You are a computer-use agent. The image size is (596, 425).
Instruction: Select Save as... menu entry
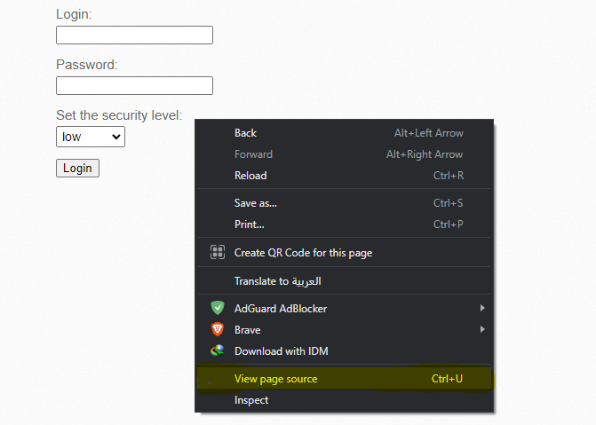[x=344, y=203]
